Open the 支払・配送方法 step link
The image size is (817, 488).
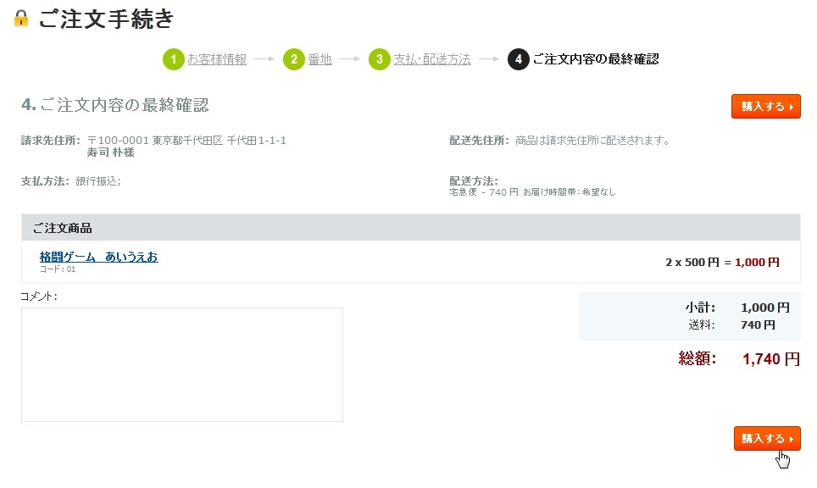432,59
